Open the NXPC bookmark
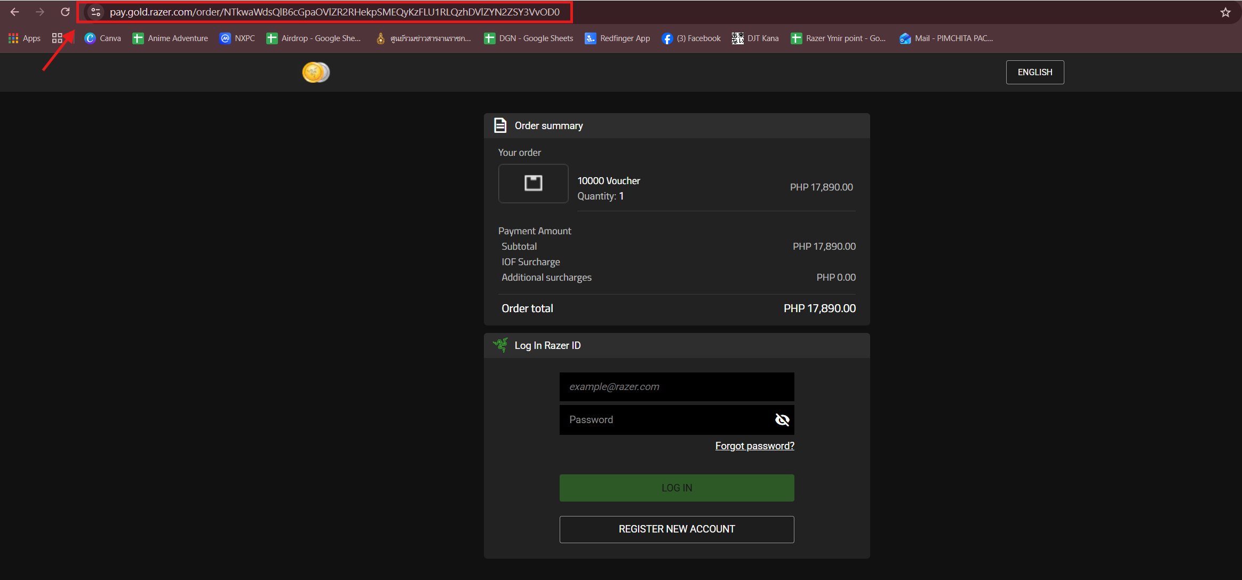Viewport: 1242px width, 580px height. click(x=238, y=38)
